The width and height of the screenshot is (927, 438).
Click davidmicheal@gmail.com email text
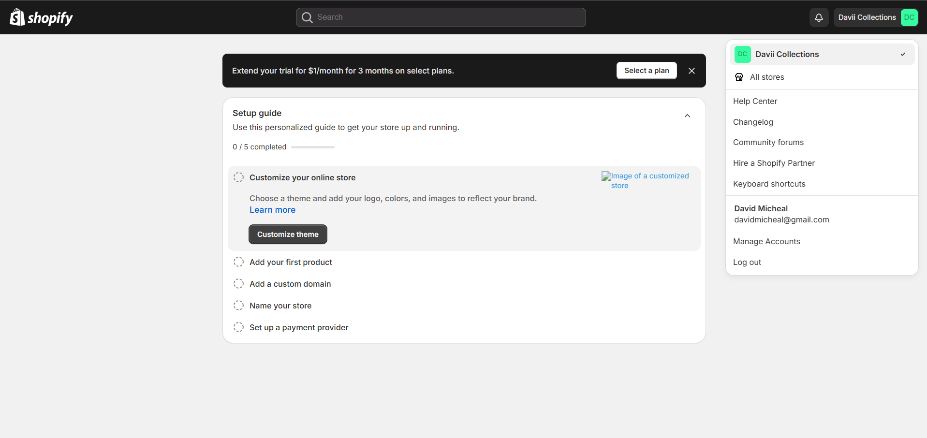(x=781, y=219)
